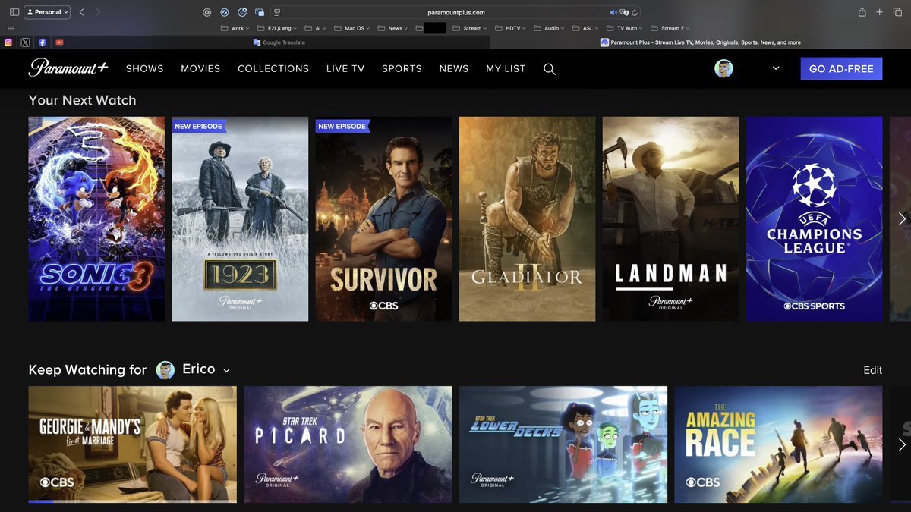Open the UEFA Champions League poster
The width and height of the screenshot is (911, 512).
point(814,218)
